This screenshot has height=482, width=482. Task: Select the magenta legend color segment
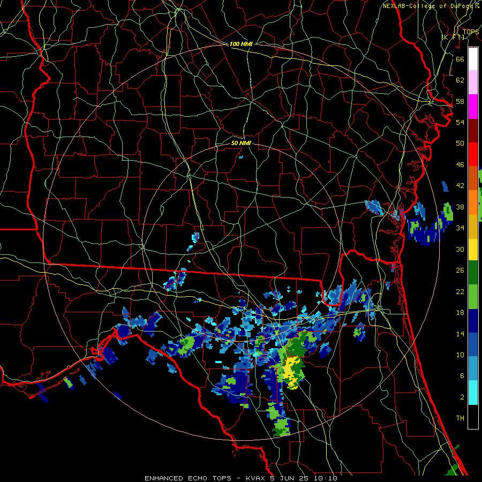pos(473,107)
